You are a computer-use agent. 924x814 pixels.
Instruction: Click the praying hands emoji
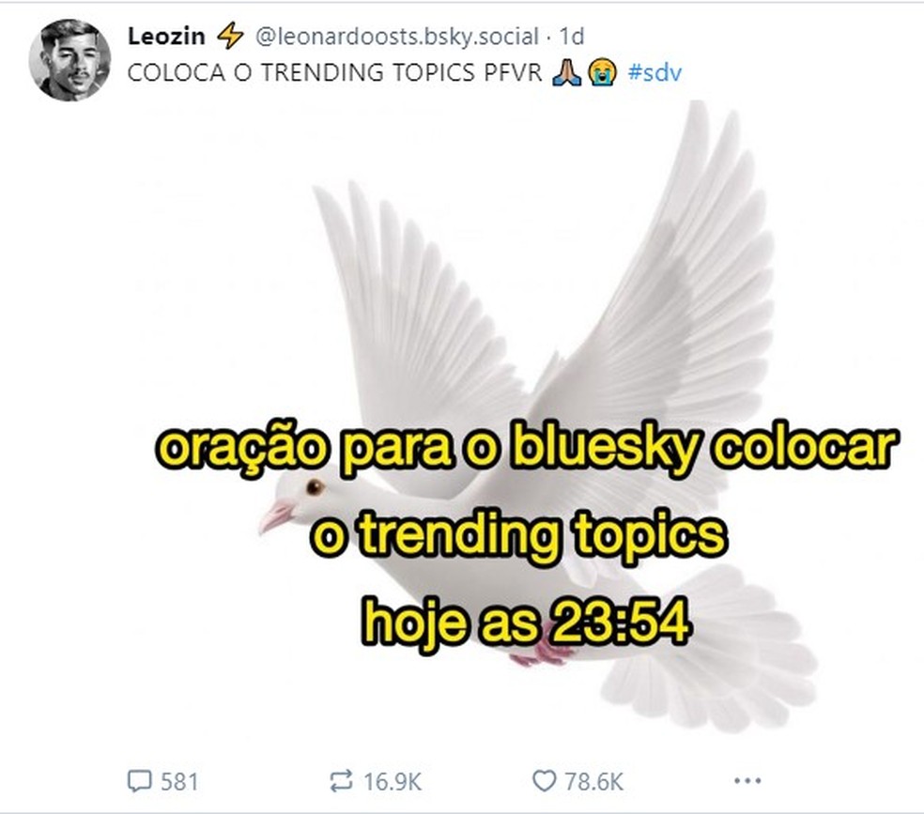pyautogui.click(x=567, y=73)
